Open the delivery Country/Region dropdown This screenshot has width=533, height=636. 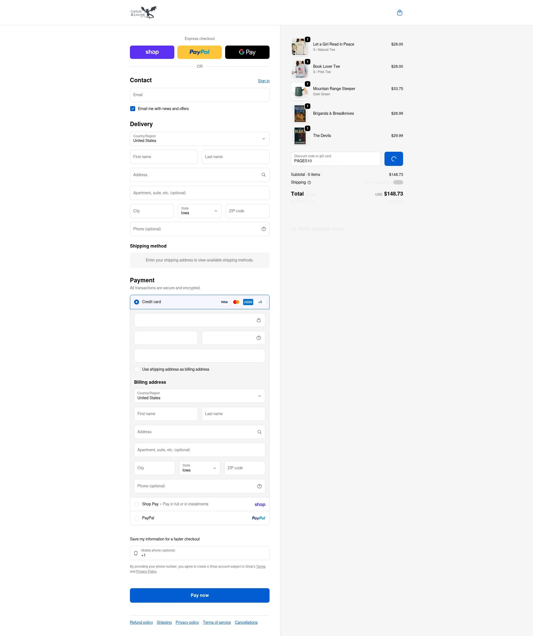(x=199, y=139)
